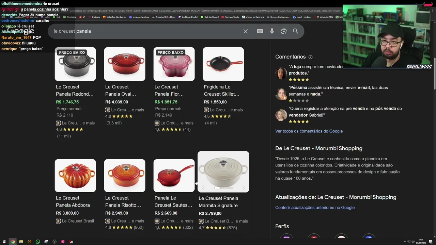Open Le Creuset Panela Marmita Signature title
Image resolution: width=436 pixels, height=245 pixels.
[x=218, y=202]
